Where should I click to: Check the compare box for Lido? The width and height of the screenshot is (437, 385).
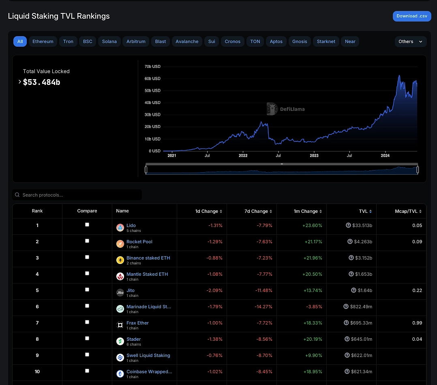pyautogui.click(x=87, y=225)
